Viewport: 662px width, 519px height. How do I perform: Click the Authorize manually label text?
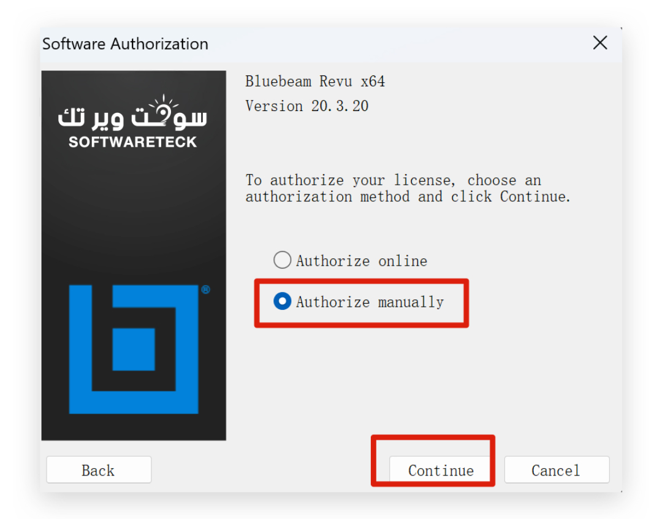pyautogui.click(x=370, y=302)
